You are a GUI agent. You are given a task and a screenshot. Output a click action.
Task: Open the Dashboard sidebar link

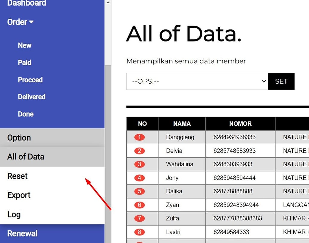pos(27,3)
